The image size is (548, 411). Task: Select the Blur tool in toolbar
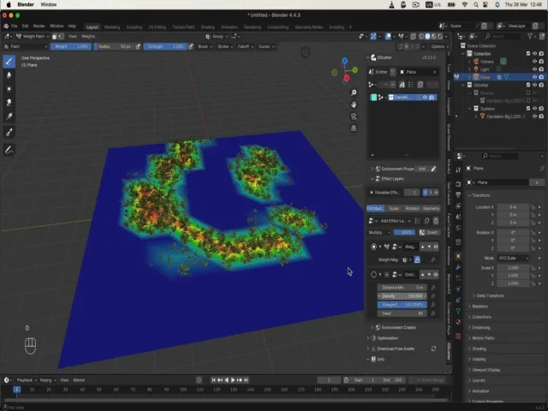(x=9, y=75)
